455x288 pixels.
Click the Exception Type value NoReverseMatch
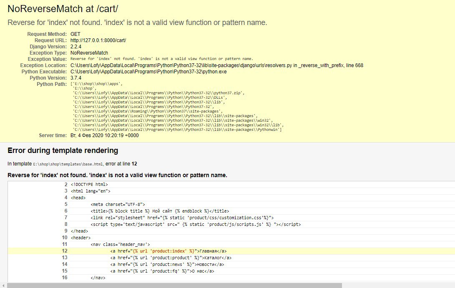tap(89, 53)
